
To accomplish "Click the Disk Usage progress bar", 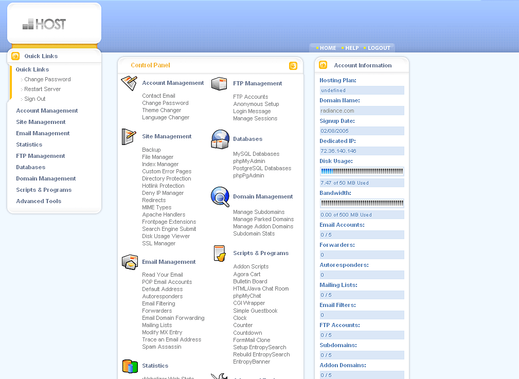I will click(x=362, y=171).
